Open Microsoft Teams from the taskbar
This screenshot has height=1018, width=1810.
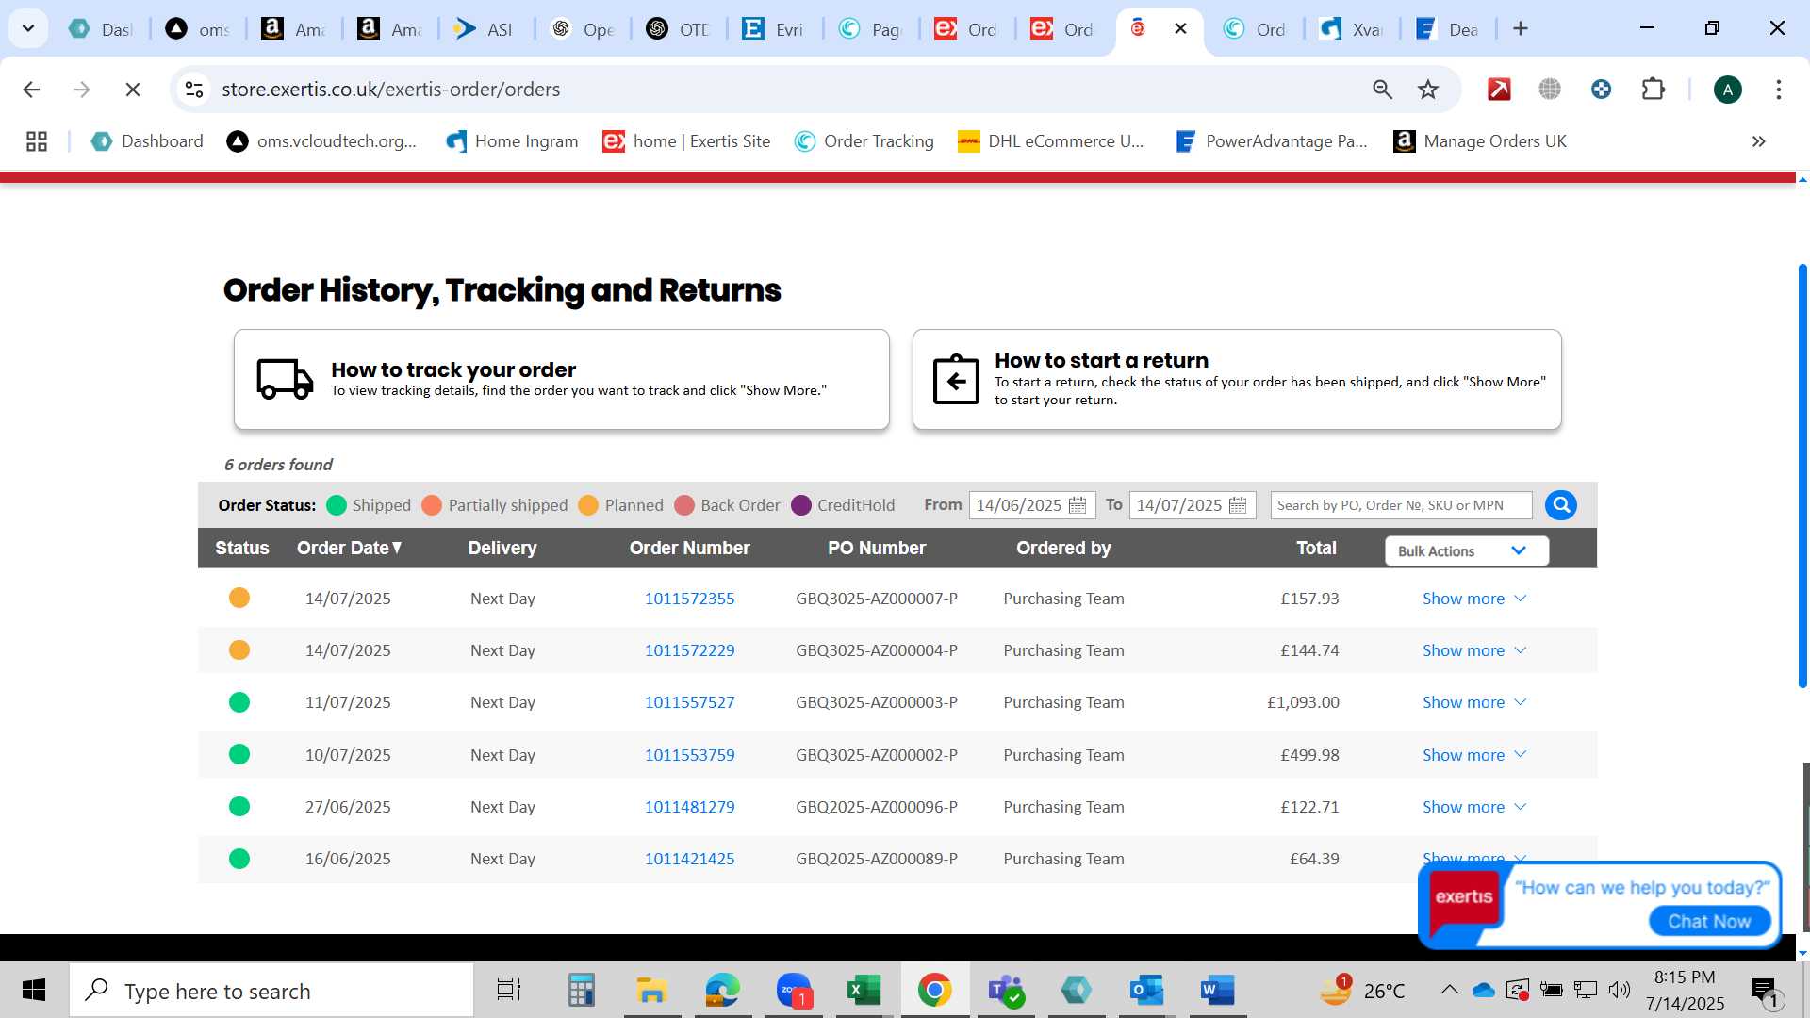[x=1006, y=991]
